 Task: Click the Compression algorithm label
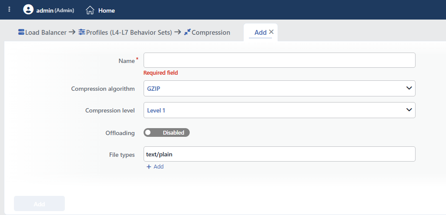pyautogui.click(x=103, y=89)
